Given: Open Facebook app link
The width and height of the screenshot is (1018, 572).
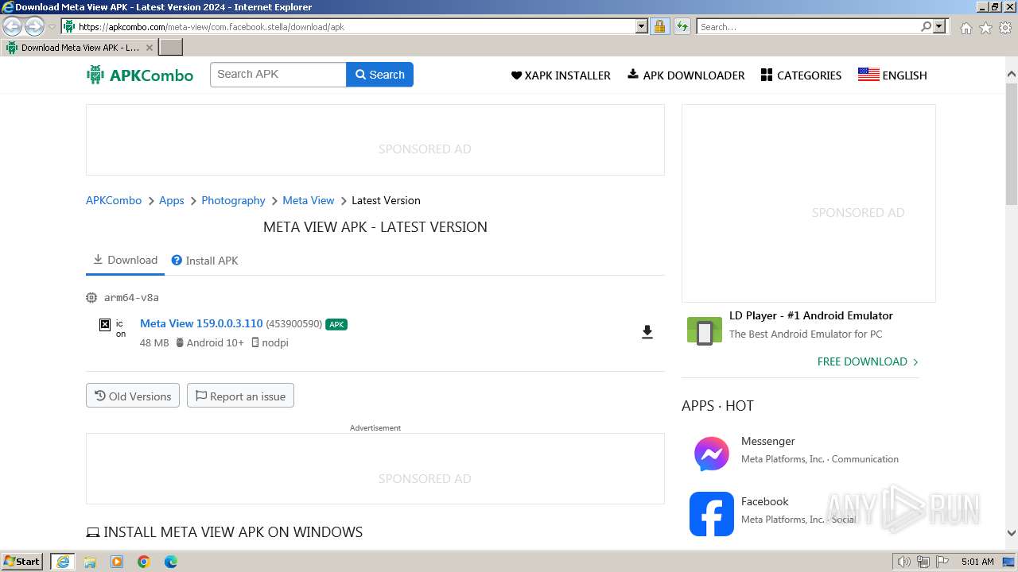Looking at the screenshot, I should pos(765,501).
